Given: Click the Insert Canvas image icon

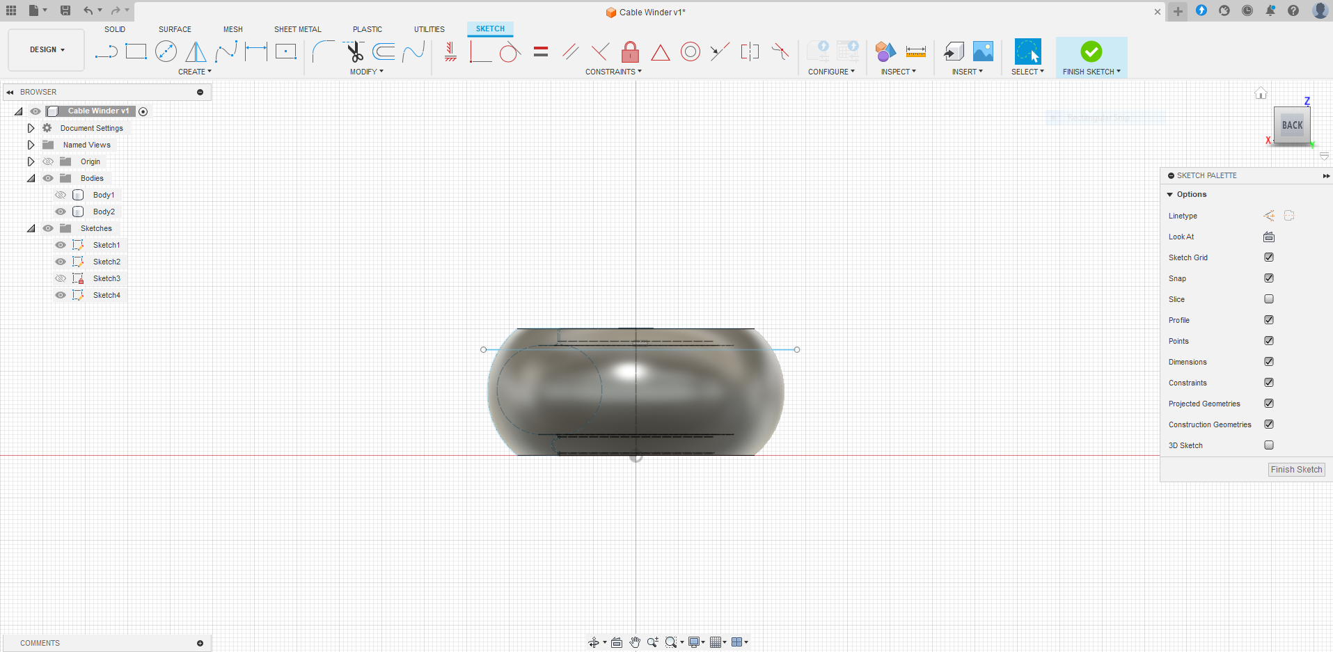Looking at the screenshot, I should tap(983, 51).
